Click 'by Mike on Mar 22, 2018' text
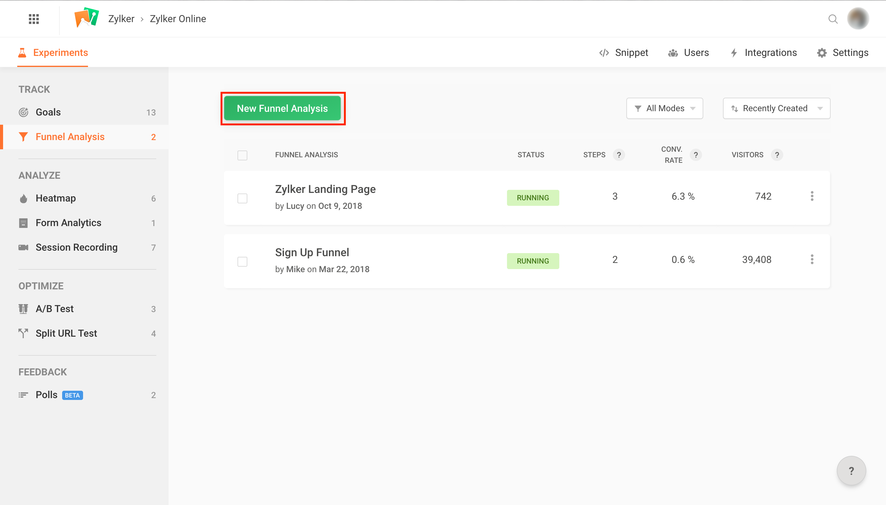This screenshot has height=505, width=886. (x=322, y=269)
